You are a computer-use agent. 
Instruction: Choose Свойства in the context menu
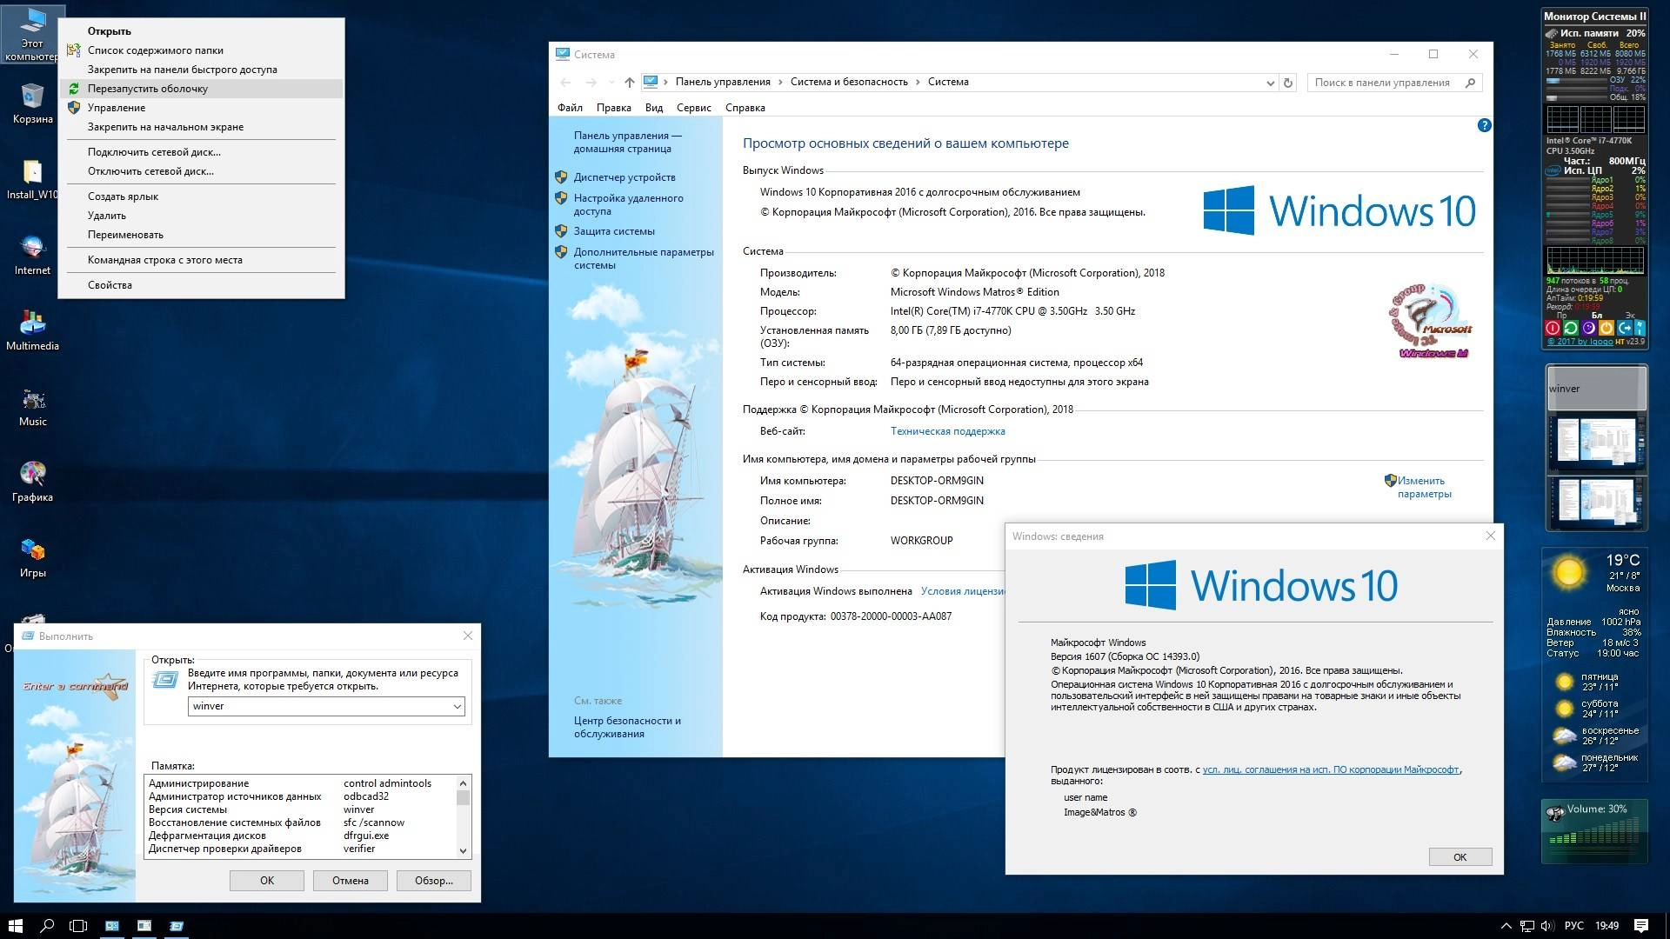tap(201, 285)
